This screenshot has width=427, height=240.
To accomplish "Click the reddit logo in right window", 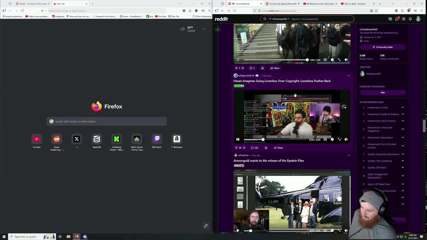I will 221,19.
